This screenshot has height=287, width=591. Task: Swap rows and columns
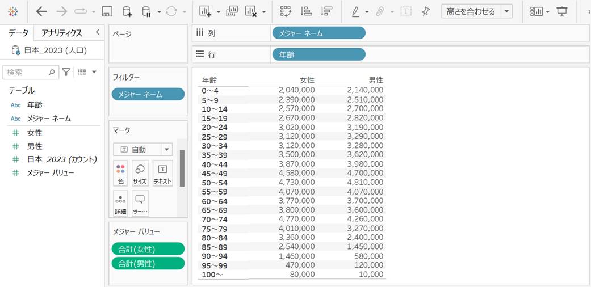coord(286,11)
